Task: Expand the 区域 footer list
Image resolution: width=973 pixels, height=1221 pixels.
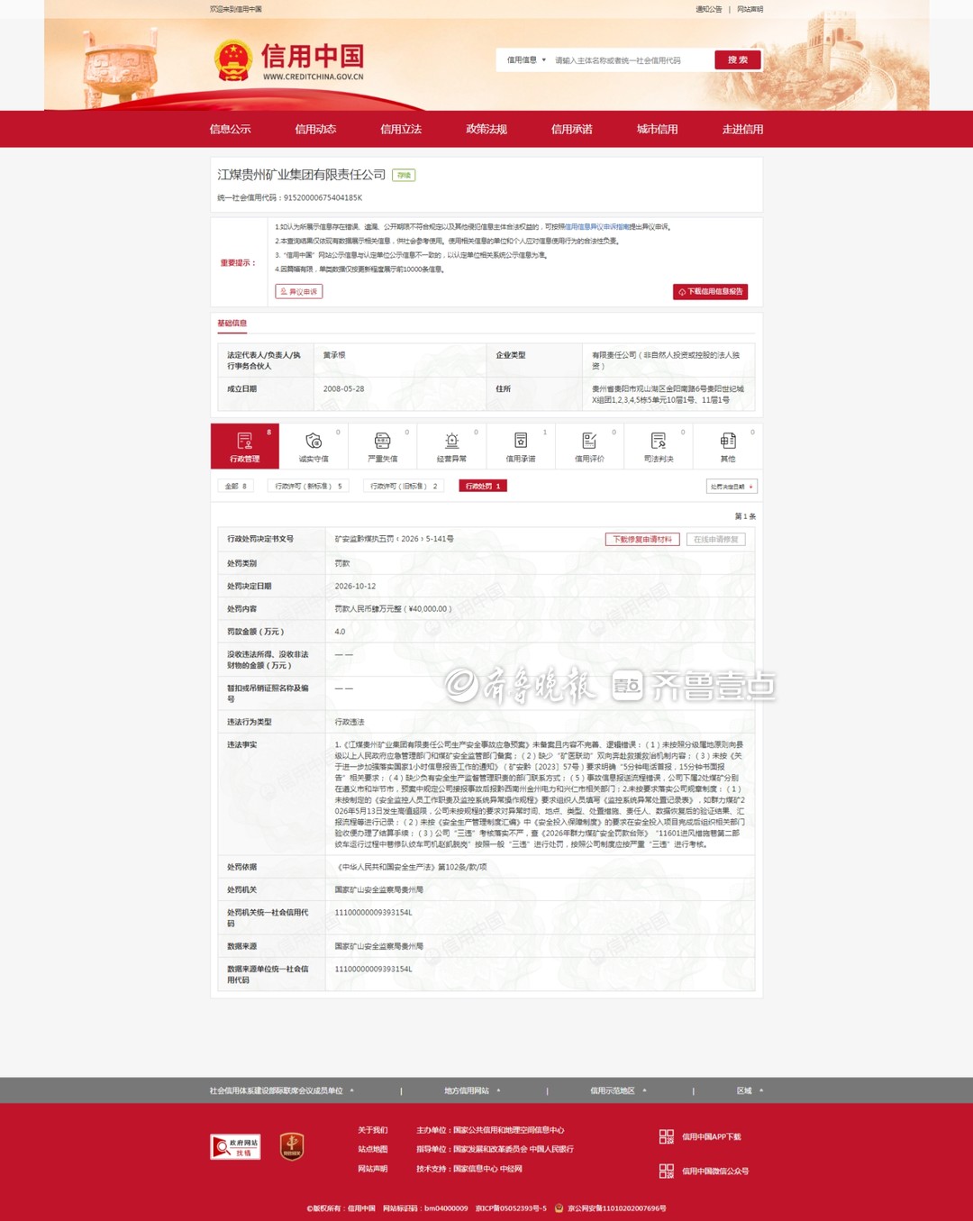Action: [x=750, y=1091]
